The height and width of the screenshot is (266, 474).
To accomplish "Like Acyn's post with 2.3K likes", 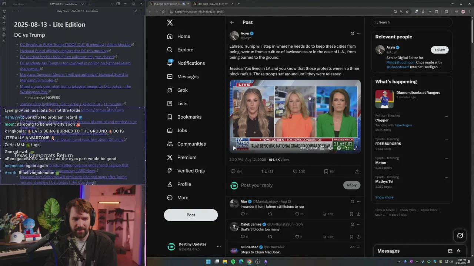I will 299,171.
